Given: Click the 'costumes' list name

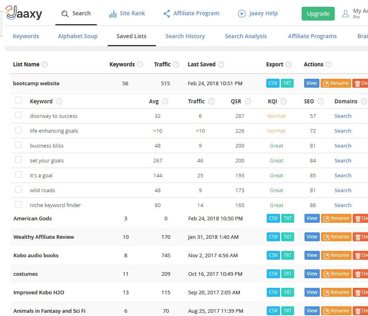Looking at the screenshot, I should point(26,274).
